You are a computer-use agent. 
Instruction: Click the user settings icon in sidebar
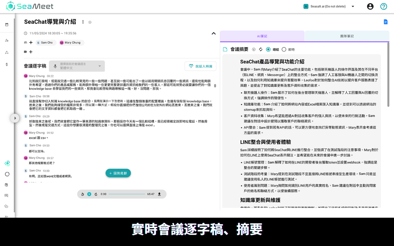(7, 40)
